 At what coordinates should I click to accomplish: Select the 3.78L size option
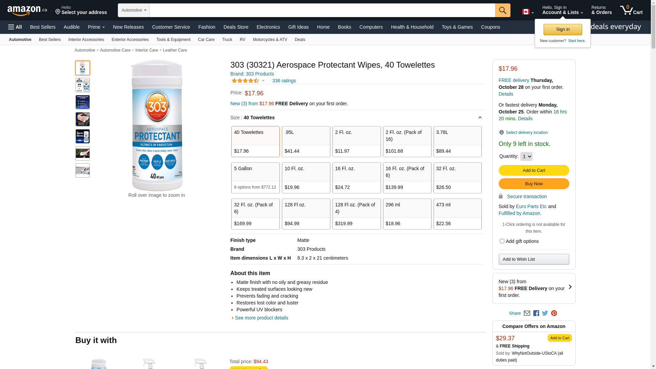pyautogui.click(x=457, y=141)
